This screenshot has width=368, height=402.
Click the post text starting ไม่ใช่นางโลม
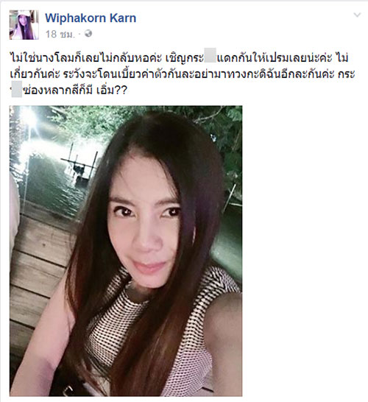[x=183, y=74]
